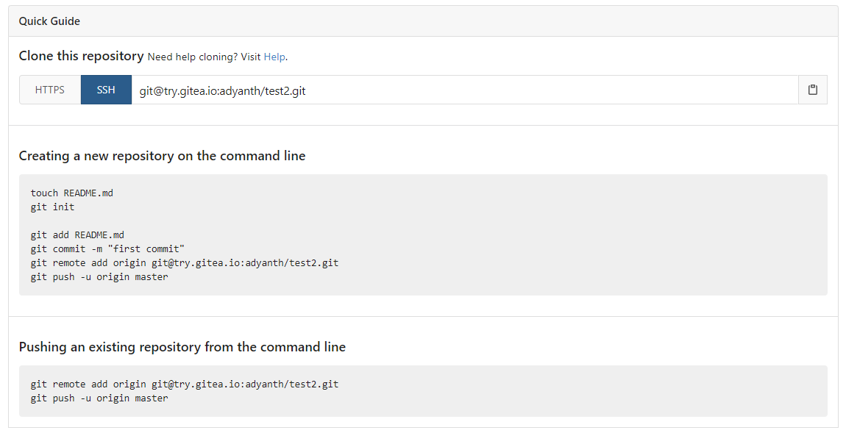This screenshot has height=433, width=846.
Task: Select the SSH clone option
Action: click(x=106, y=90)
